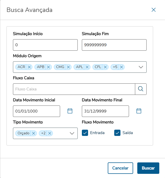Expand the Módulo Origem dropdown arrow
The image size is (165, 178).
point(141,67)
